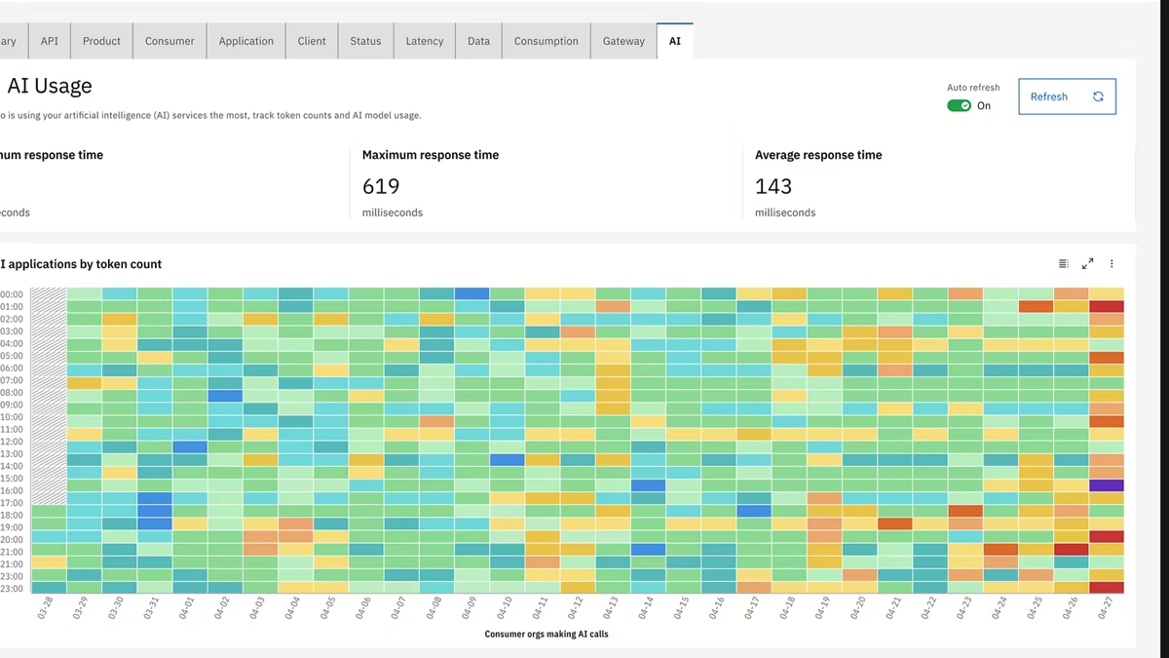Go to the Application tab
The image size is (1169, 658).
(x=245, y=41)
